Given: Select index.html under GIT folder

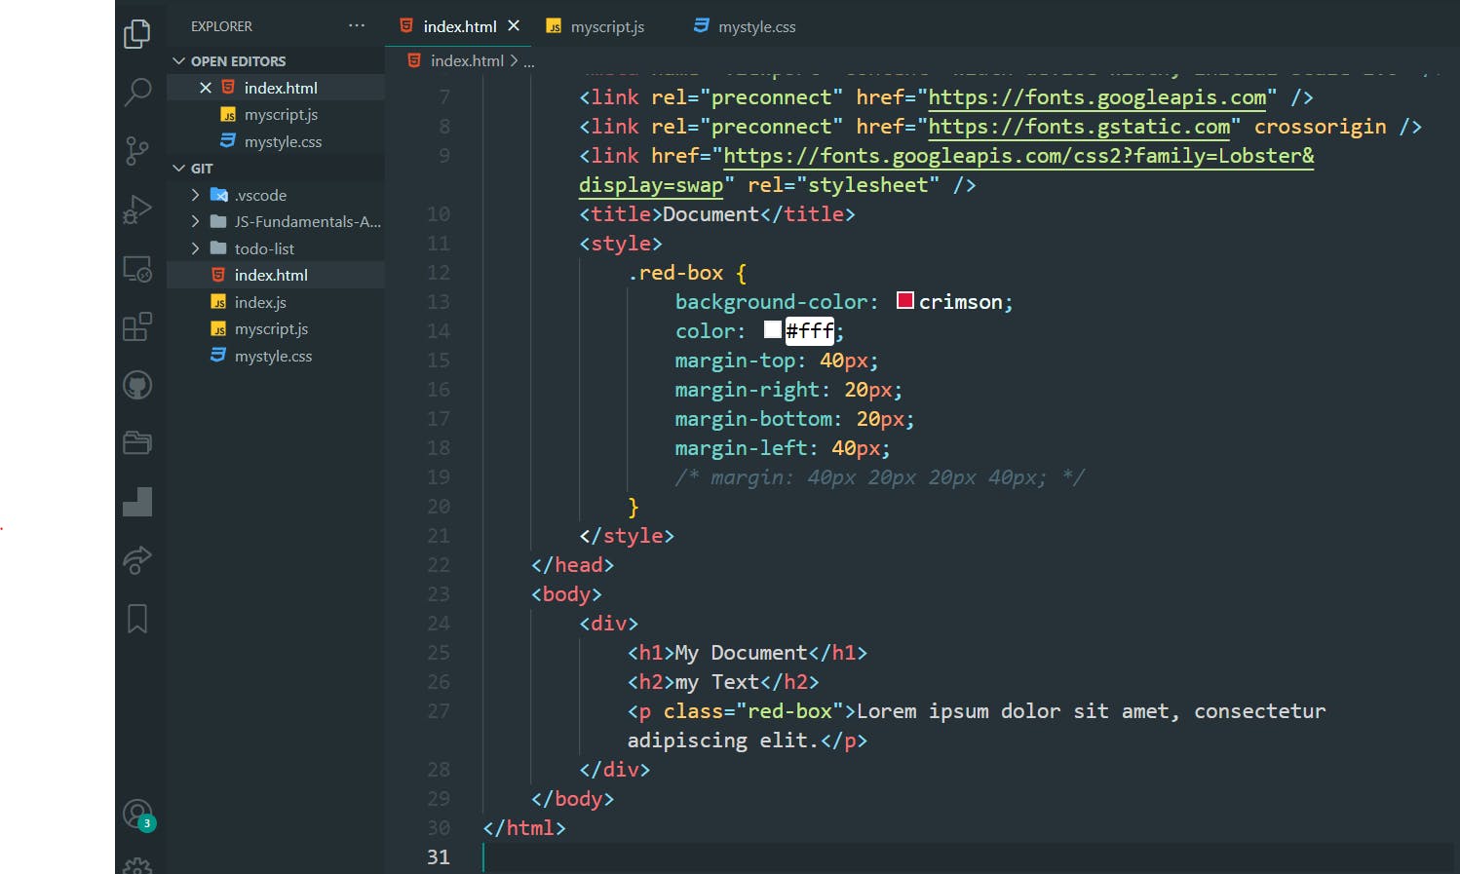Looking at the screenshot, I should [x=276, y=276].
